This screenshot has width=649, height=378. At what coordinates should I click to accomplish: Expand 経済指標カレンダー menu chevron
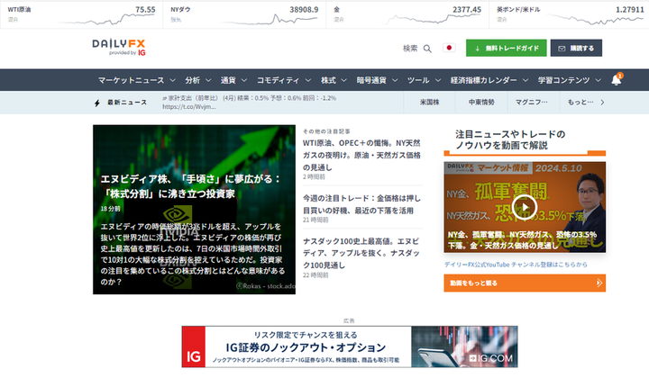(526, 80)
